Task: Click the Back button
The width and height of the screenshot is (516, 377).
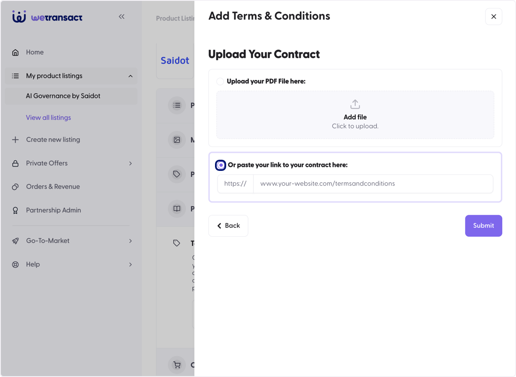Action: click(x=228, y=226)
